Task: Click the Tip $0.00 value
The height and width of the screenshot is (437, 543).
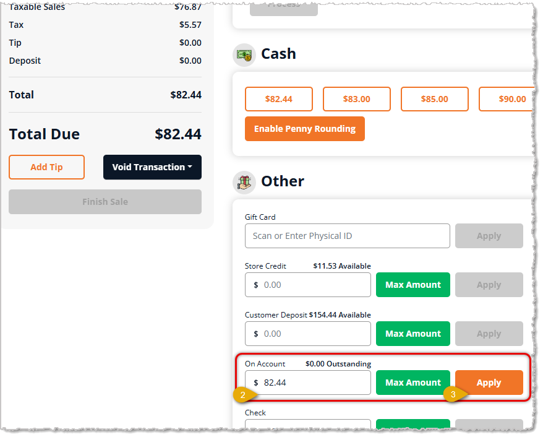Action: [190, 43]
